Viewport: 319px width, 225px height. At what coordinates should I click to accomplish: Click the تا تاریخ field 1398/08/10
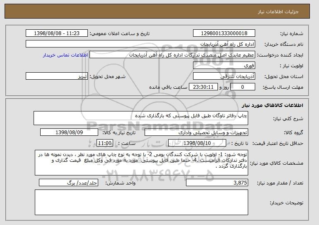pyautogui.click(x=197, y=143)
